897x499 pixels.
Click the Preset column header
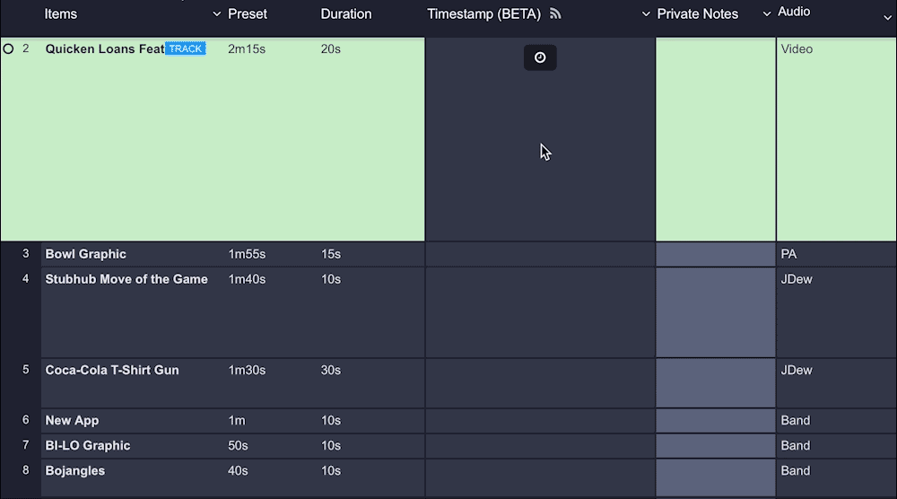tap(248, 14)
